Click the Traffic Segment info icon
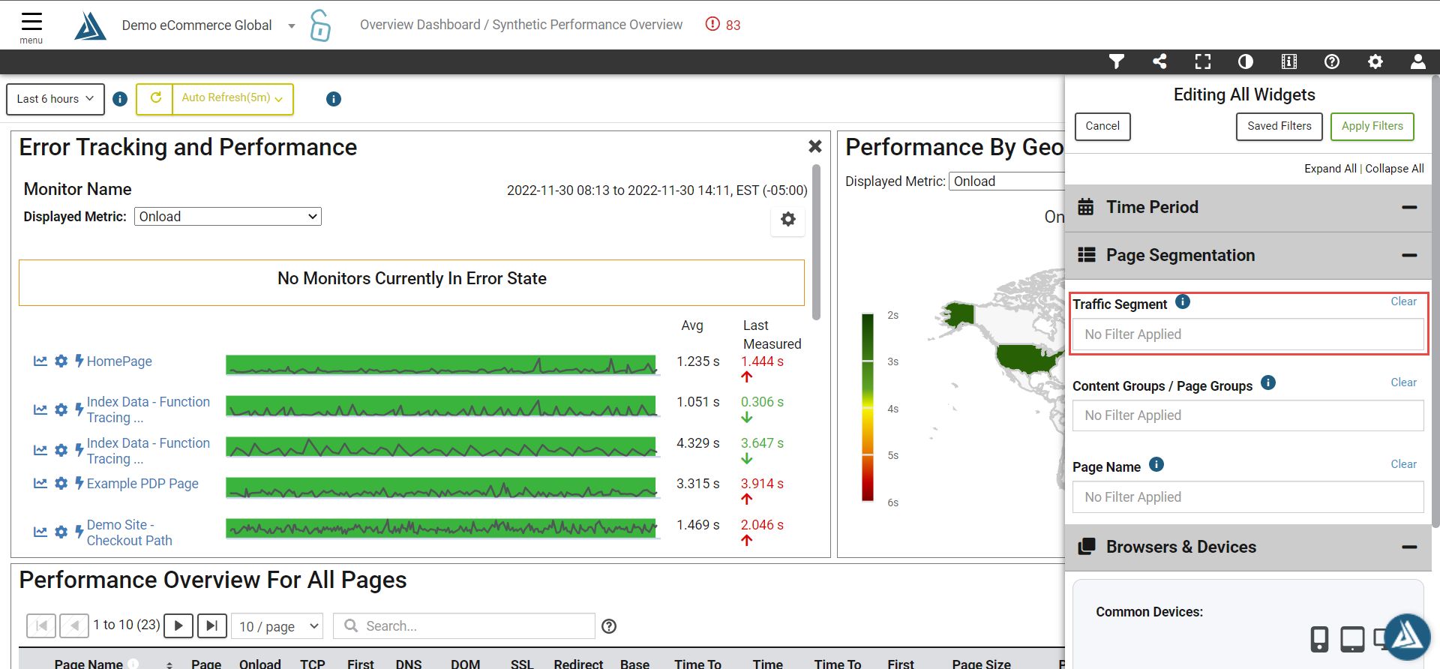The height and width of the screenshot is (669, 1440). pos(1183,301)
